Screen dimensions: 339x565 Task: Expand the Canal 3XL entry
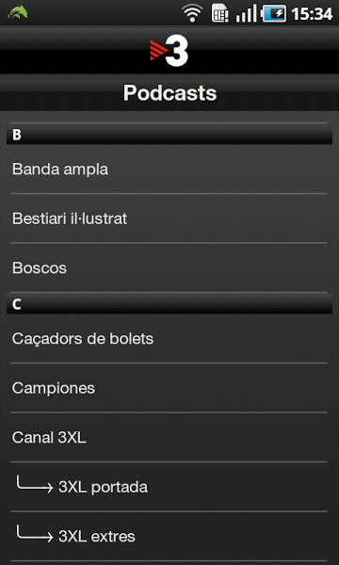(169, 438)
